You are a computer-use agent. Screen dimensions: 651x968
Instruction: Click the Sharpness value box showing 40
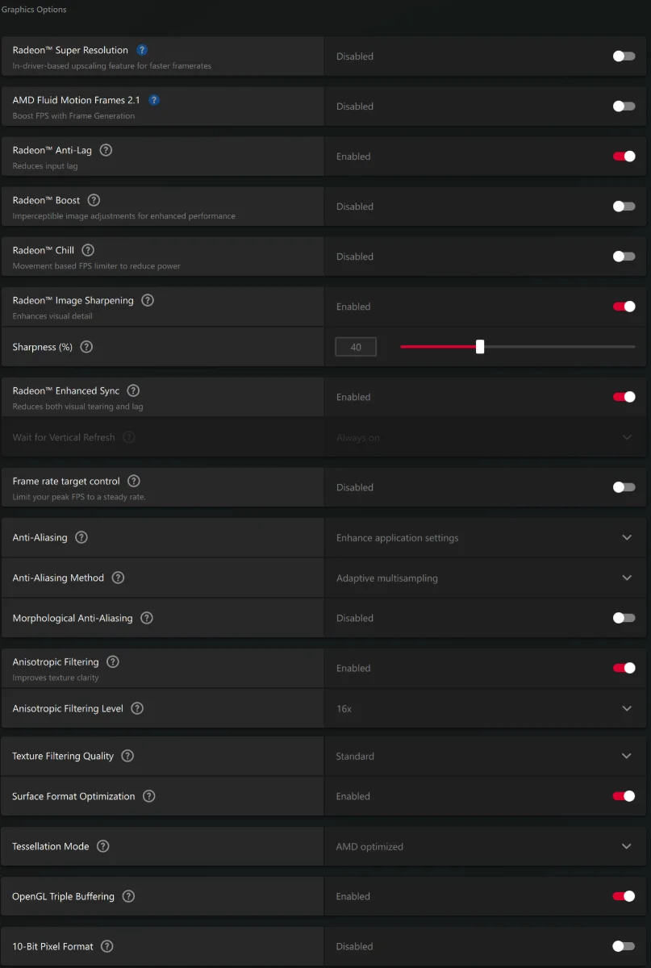tap(356, 347)
